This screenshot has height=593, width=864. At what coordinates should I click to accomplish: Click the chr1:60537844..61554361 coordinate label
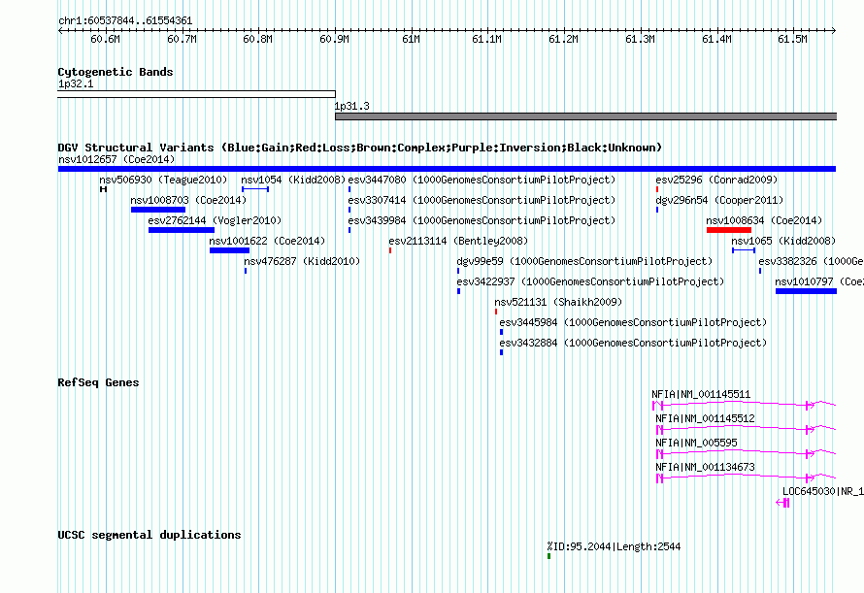click(x=125, y=21)
